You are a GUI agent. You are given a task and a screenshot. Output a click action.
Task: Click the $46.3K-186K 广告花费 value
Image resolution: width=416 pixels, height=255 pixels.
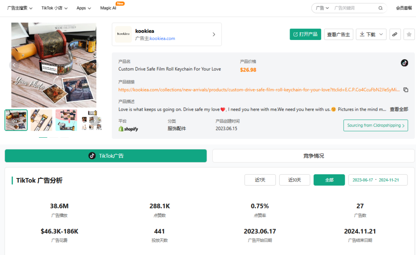tap(59, 231)
